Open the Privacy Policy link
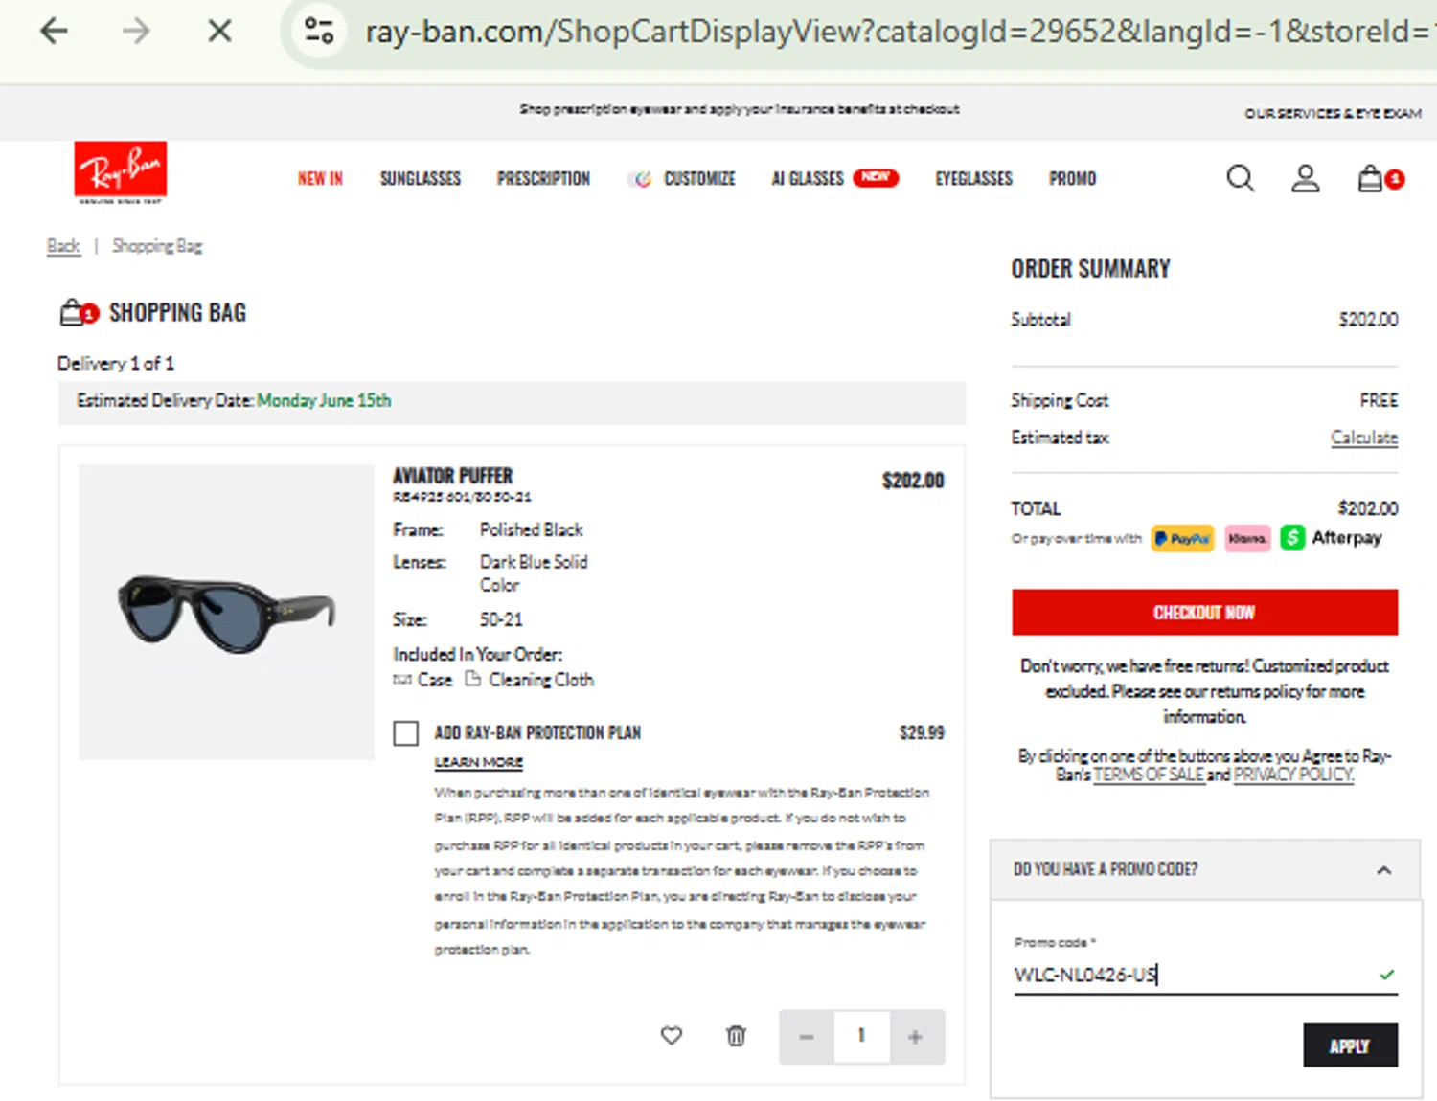 [x=1293, y=775]
